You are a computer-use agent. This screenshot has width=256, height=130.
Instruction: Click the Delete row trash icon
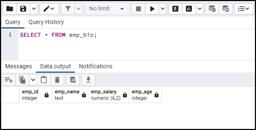57,80
